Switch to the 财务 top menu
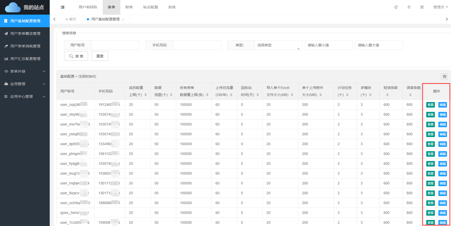 (129, 7)
